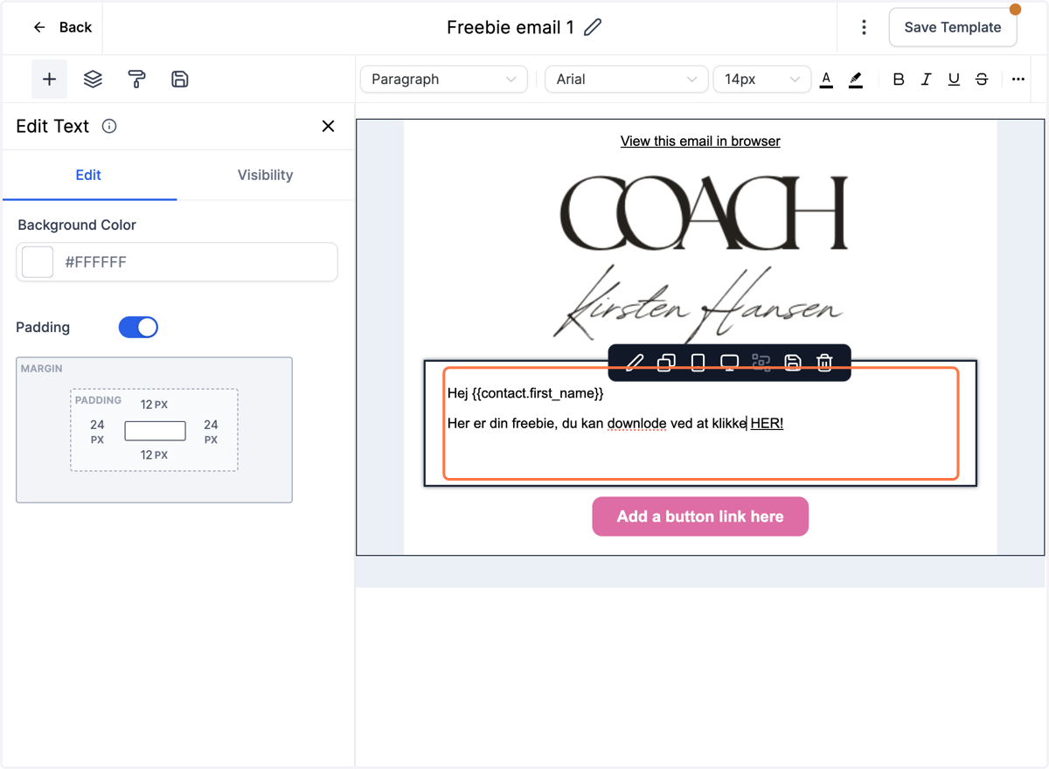
Task: Open the Paragraph style dropdown
Action: click(444, 80)
